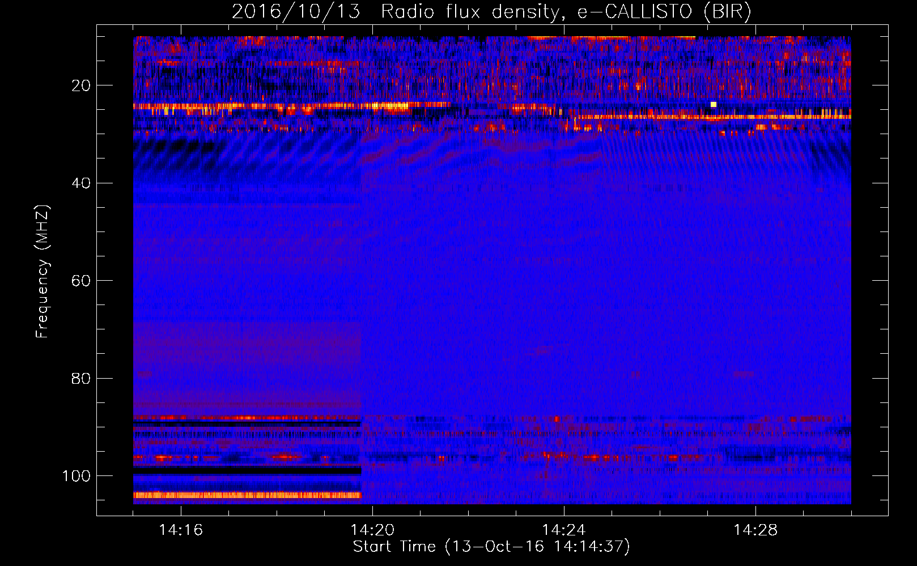Click the 14:16 time tick label
The height and width of the screenshot is (566, 917).
181,530
